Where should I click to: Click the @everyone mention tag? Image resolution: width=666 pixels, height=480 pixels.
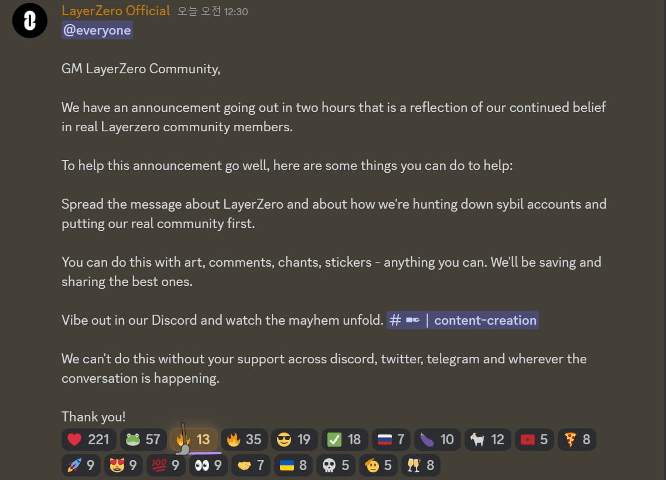[x=97, y=30]
